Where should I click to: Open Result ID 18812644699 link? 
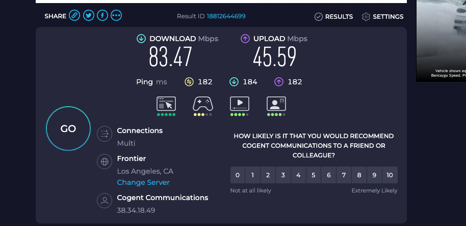(x=226, y=16)
